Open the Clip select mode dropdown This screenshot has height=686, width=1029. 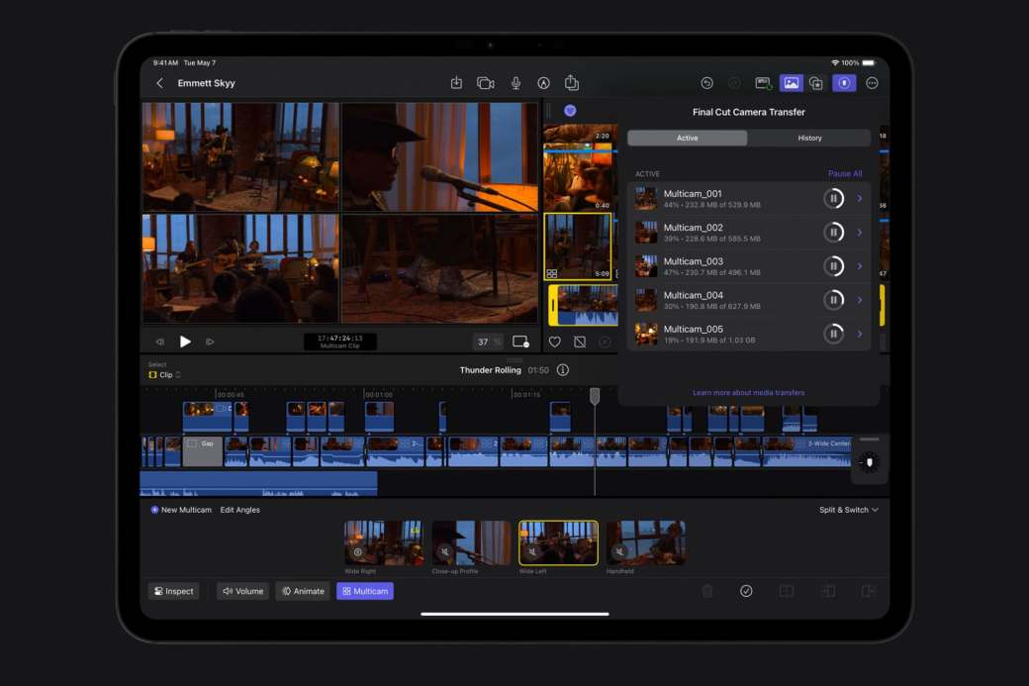164,375
